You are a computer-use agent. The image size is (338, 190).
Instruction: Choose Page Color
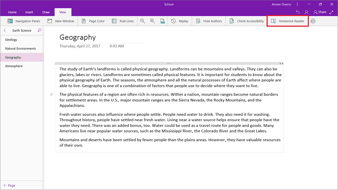point(93,21)
